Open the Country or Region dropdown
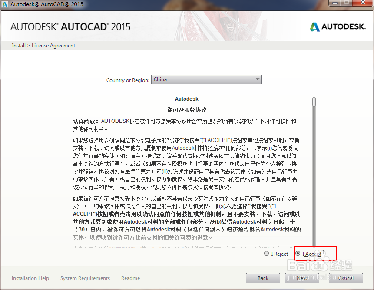This screenshot has width=374, height=290. 206,79
